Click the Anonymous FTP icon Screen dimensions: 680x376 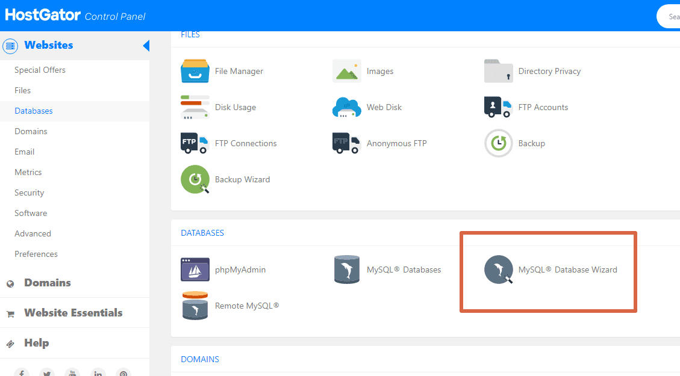click(x=347, y=143)
